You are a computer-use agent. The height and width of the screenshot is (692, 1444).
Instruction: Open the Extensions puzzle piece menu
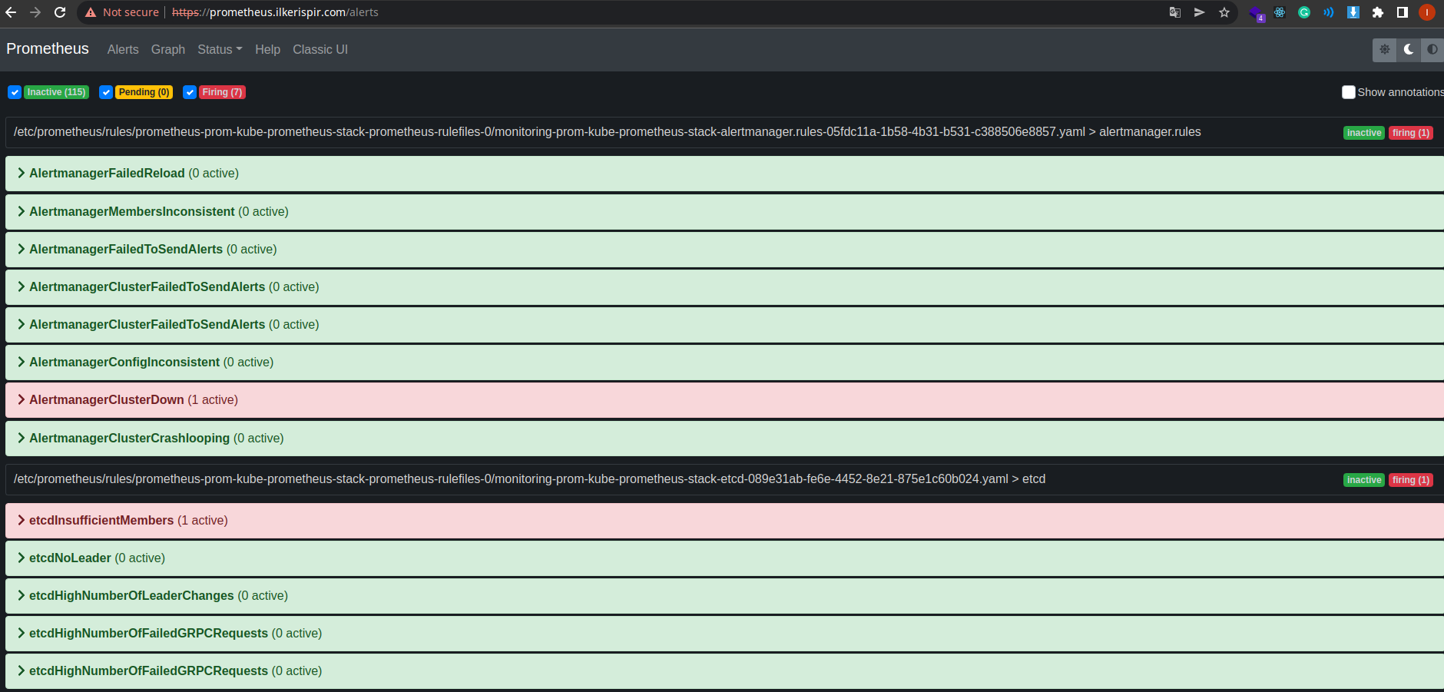tap(1378, 12)
